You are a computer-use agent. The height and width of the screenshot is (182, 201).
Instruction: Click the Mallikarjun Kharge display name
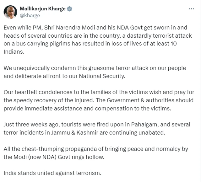pos(43,9)
